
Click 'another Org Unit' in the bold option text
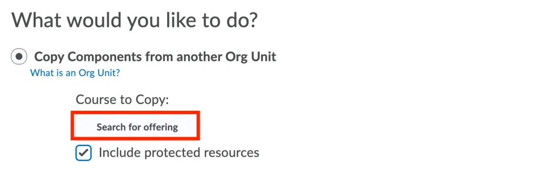pyautogui.click(x=226, y=57)
